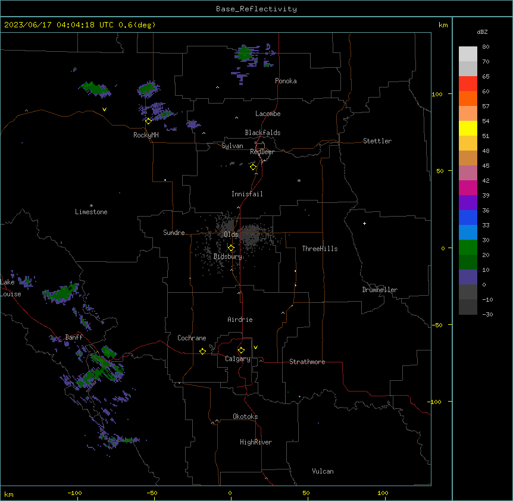Select the yellow 54 dBZ legend color
The width and height of the screenshot is (513, 501).
468,128
